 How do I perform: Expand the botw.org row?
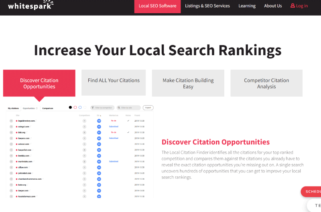point(11,185)
